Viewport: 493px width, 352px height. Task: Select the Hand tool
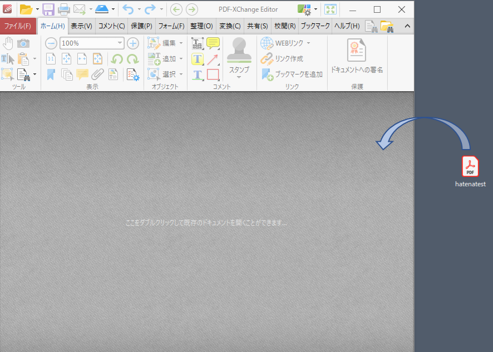pyautogui.click(x=8, y=43)
